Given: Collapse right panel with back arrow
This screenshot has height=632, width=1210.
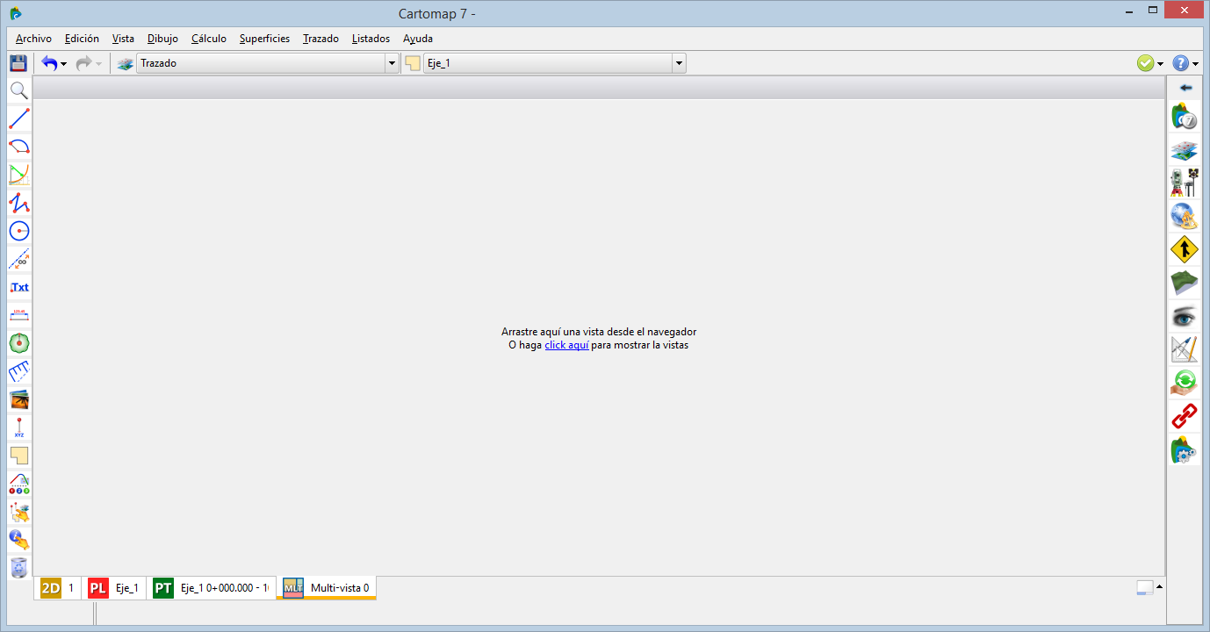Looking at the screenshot, I should (x=1185, y=88).
